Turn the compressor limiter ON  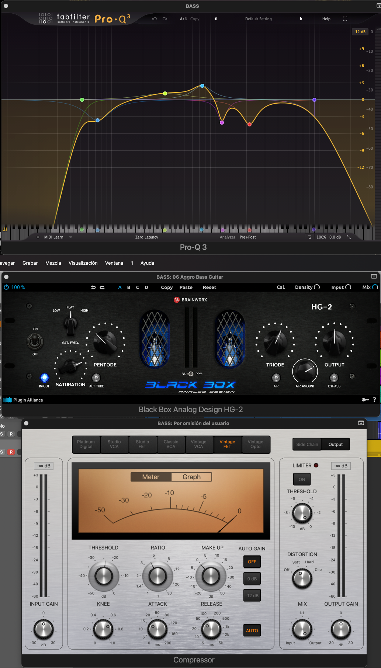click(x=302, y=479)
